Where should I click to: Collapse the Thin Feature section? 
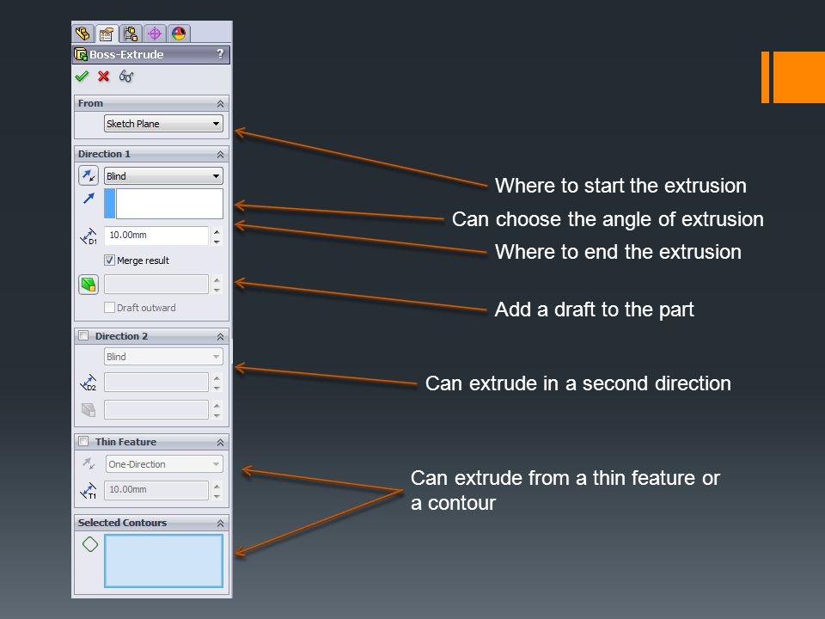221,442
